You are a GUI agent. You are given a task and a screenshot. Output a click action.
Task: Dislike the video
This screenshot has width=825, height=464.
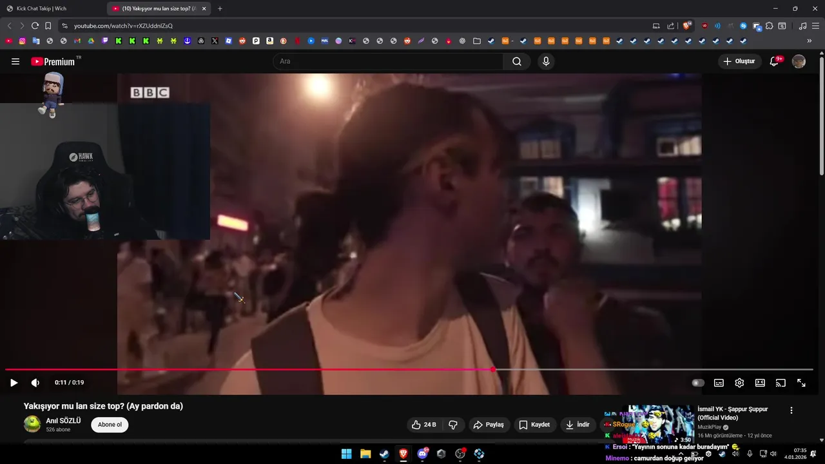point(453,425)
